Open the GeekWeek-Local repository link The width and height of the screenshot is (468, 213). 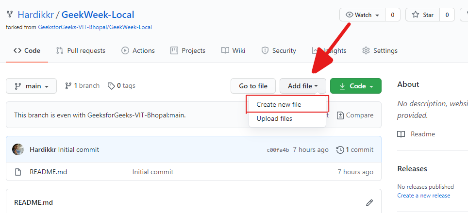click(x=98, y=15)
